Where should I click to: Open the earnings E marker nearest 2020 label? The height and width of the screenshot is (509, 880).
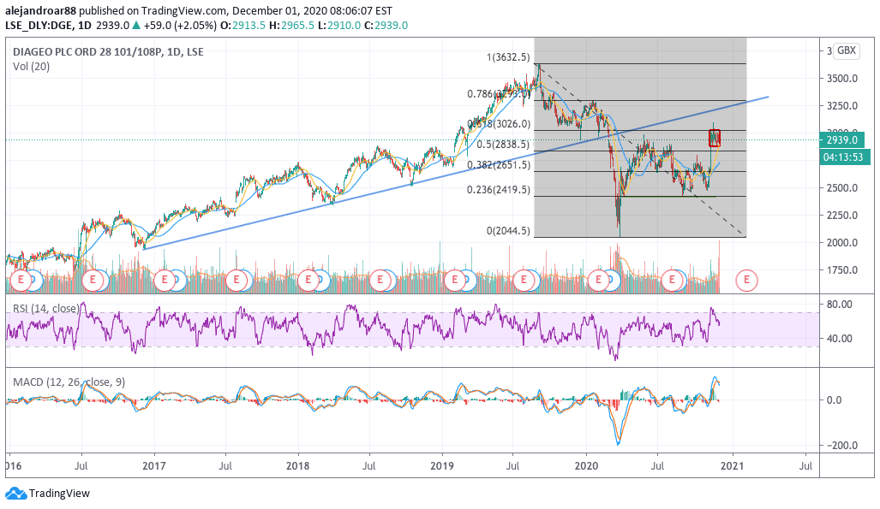(598, 280)
